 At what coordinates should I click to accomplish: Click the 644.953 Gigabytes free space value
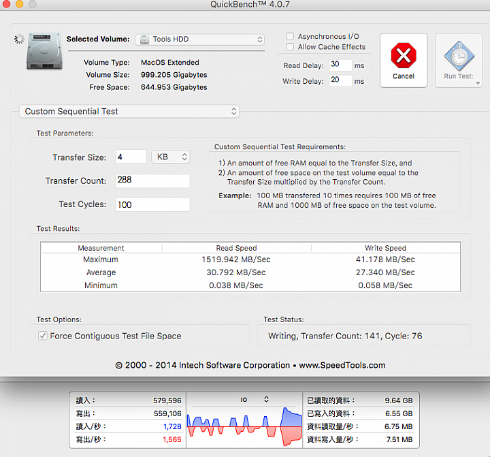[174, 87]
